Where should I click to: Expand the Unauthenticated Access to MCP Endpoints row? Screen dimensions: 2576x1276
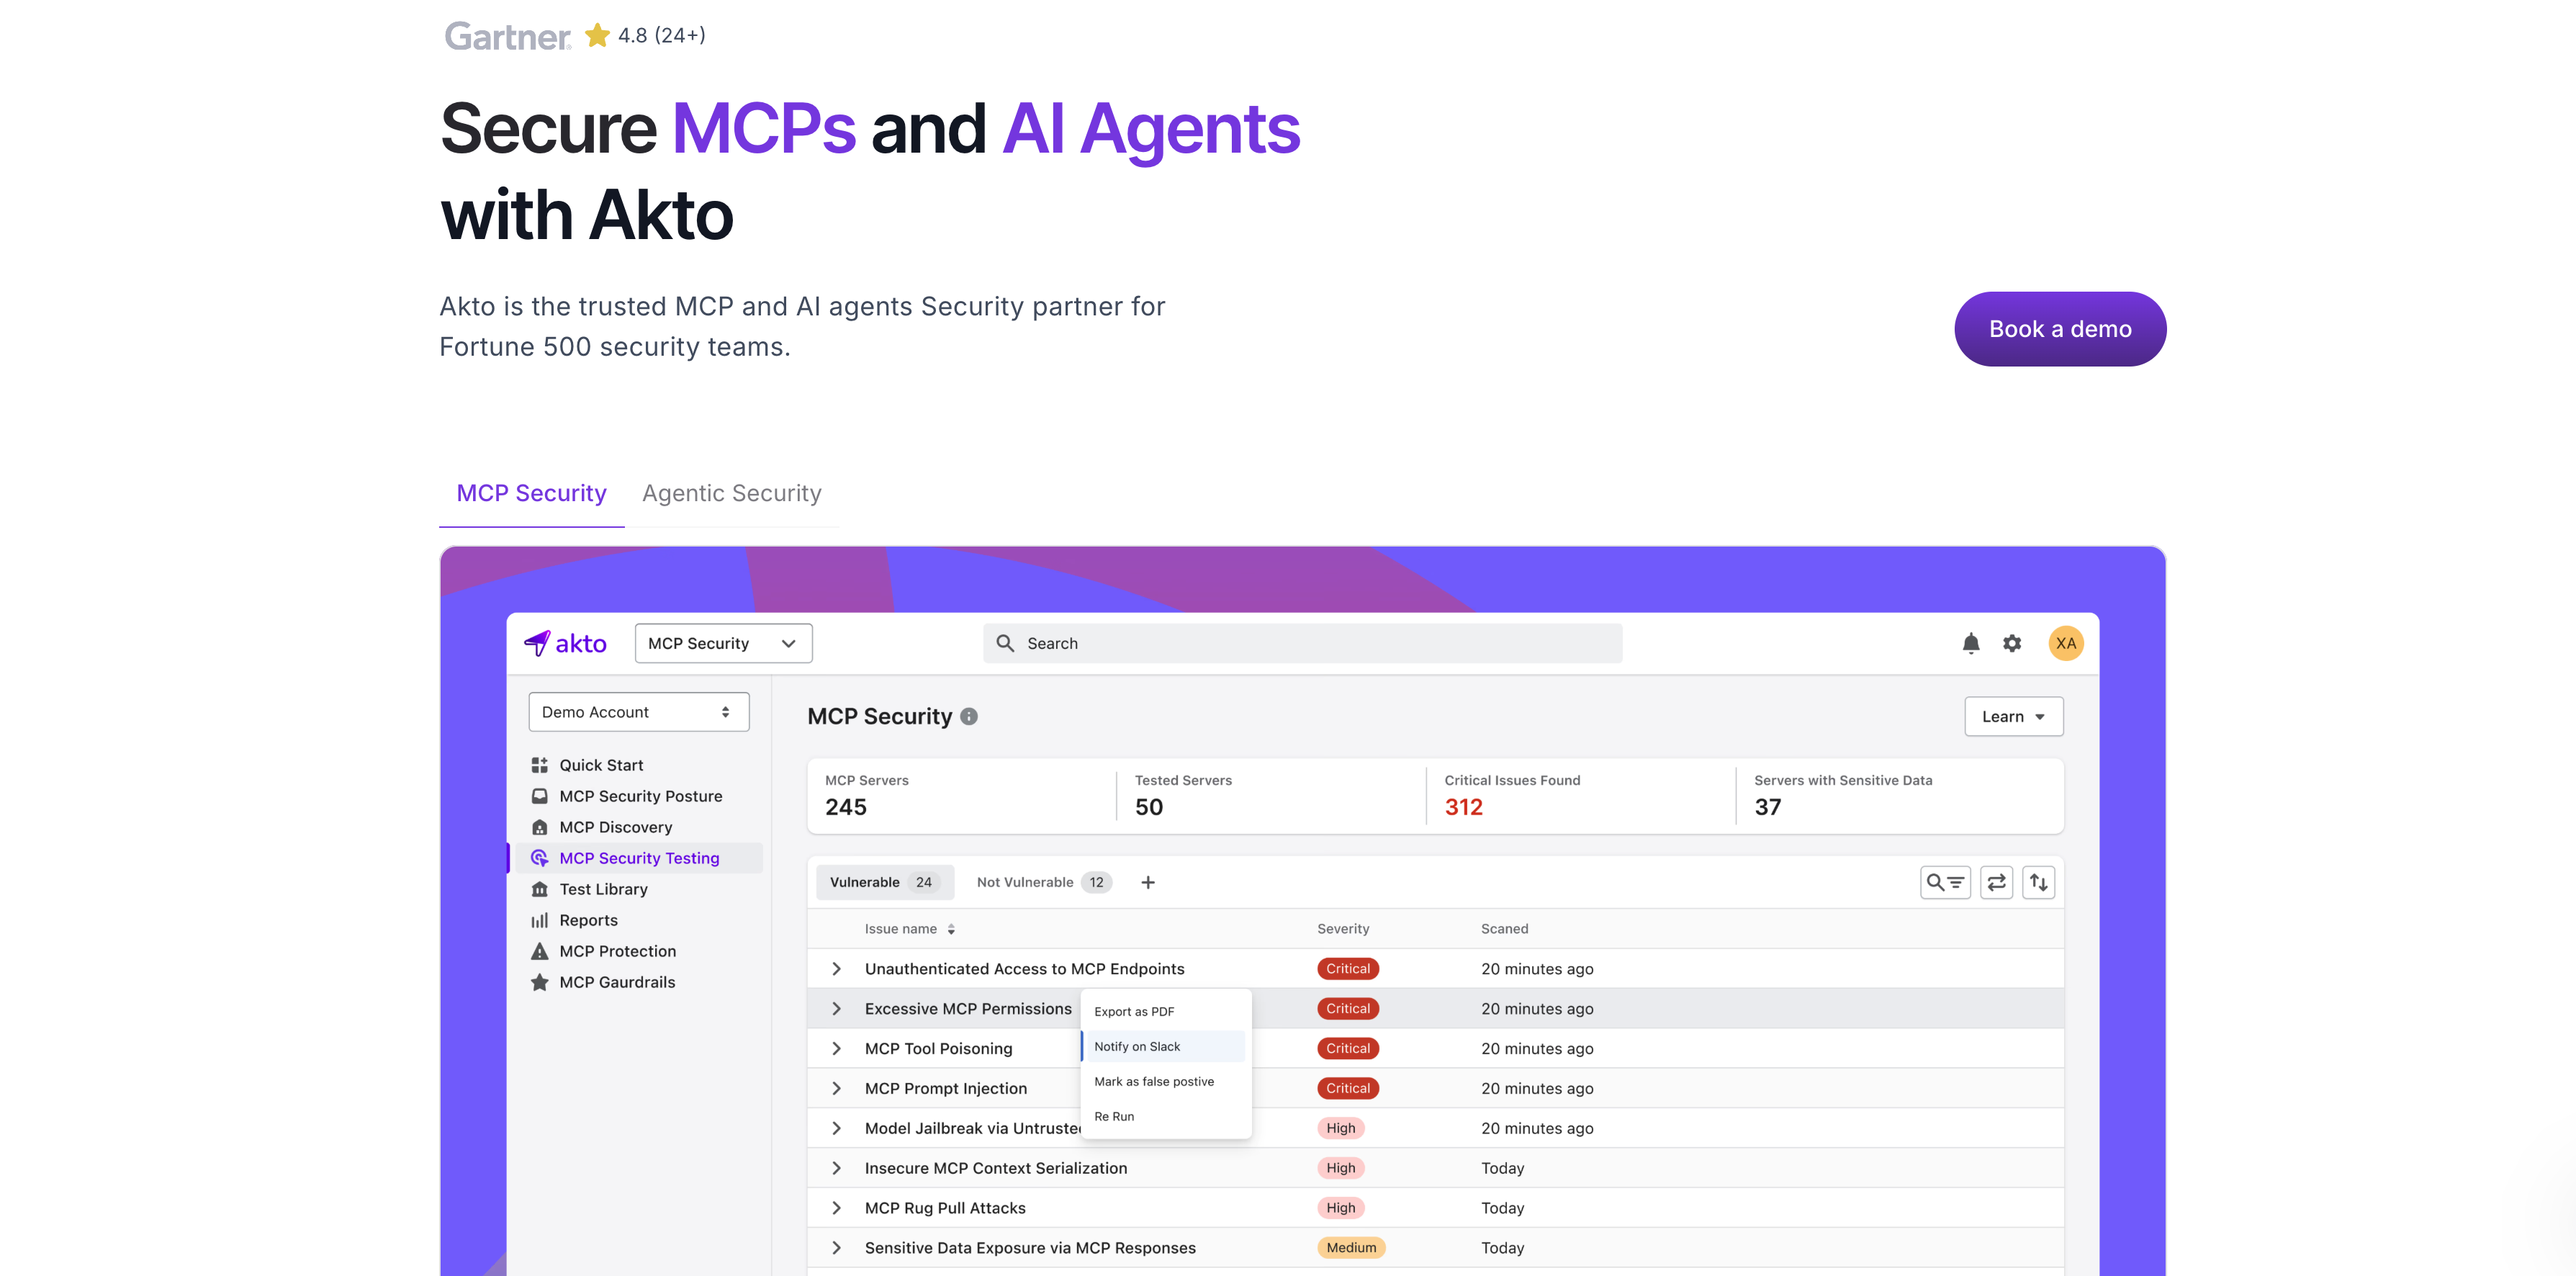coord(837,968)
